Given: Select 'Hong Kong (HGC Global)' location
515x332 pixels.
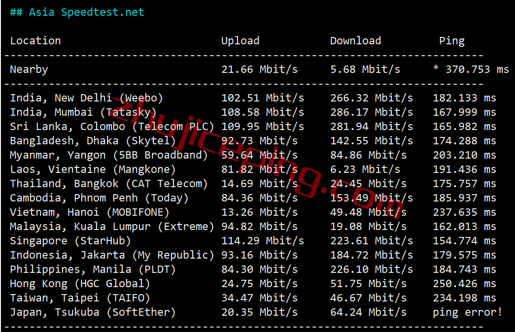Looking at the screenshot, I should click(80, 284).
